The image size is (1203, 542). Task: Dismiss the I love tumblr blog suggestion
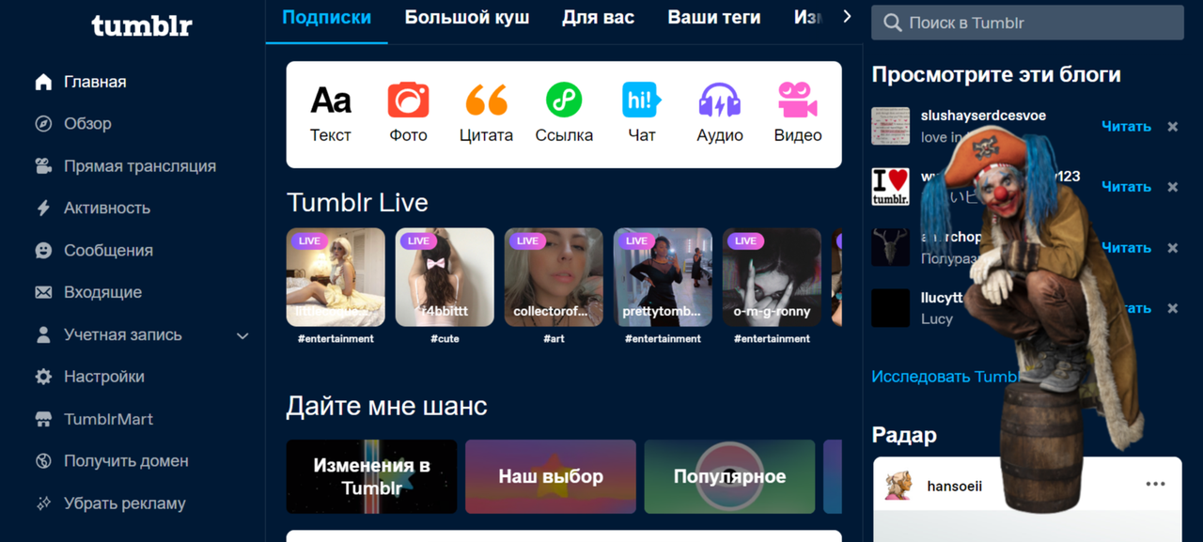pos(1172,187)
